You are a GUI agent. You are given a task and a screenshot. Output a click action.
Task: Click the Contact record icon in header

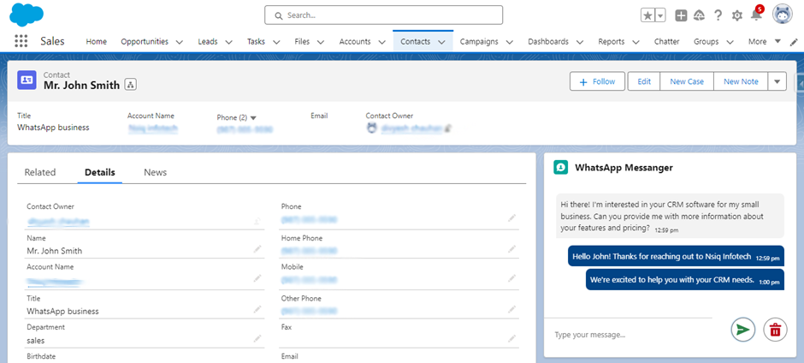tap(27, 80)
